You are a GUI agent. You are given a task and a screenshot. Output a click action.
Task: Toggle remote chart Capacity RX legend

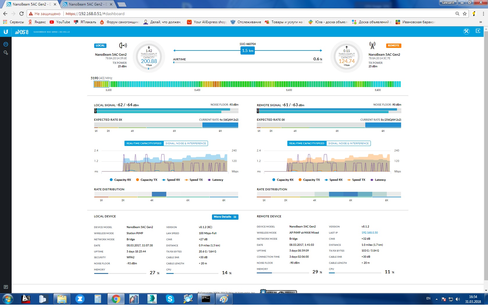pos(283,180)
